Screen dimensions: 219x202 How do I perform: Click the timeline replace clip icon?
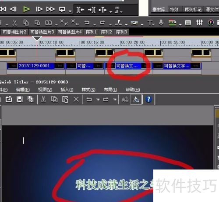[x=49, y=23]
